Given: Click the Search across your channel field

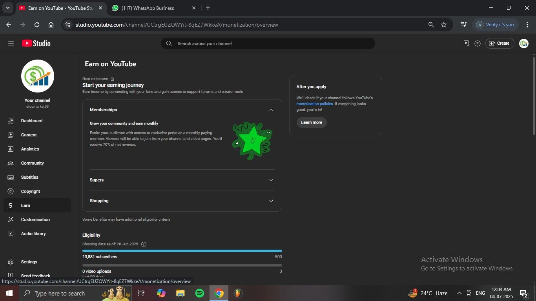Looking at the screenshot, I should pyautogui.click(x=268, y=44).
